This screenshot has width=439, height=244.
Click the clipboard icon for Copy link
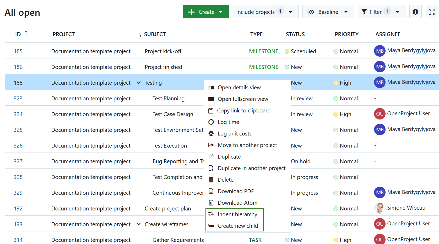[211, 111]
